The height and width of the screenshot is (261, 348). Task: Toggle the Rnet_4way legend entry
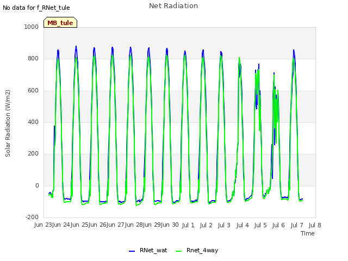(x=197, y=250)
